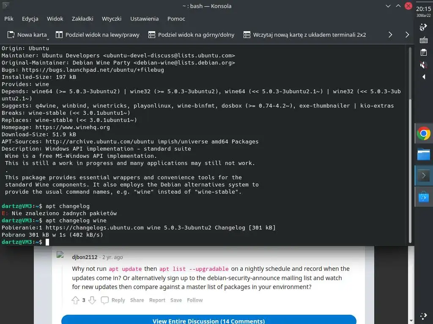
Task: Open the file manager folder icon
Action: (423, 154)
